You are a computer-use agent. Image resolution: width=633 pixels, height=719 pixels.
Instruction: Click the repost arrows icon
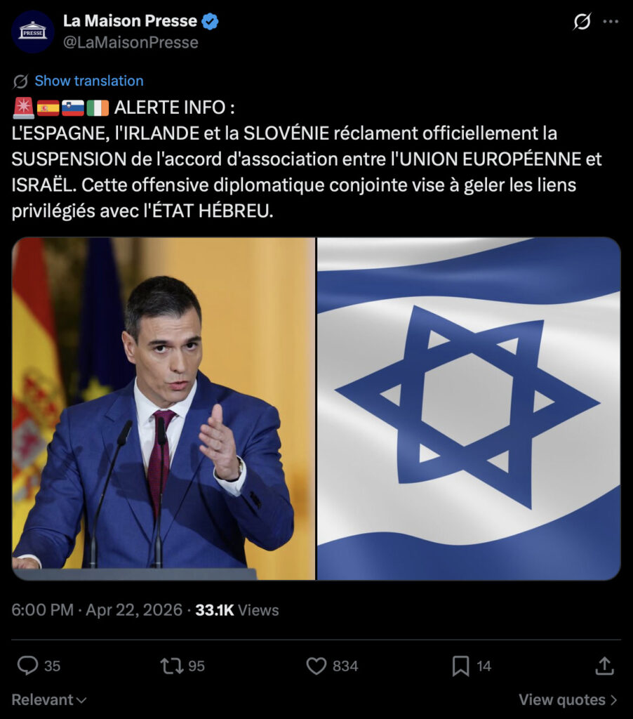[x=171, y=666]
